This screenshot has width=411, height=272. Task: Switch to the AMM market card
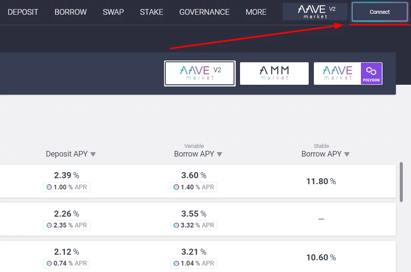click(x=274, y=74)
